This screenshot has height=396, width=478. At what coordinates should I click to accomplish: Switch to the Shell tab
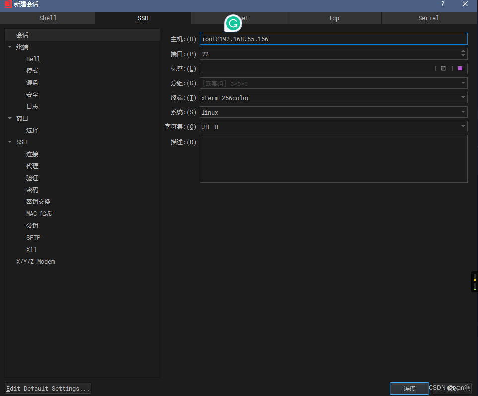[48, 18]
